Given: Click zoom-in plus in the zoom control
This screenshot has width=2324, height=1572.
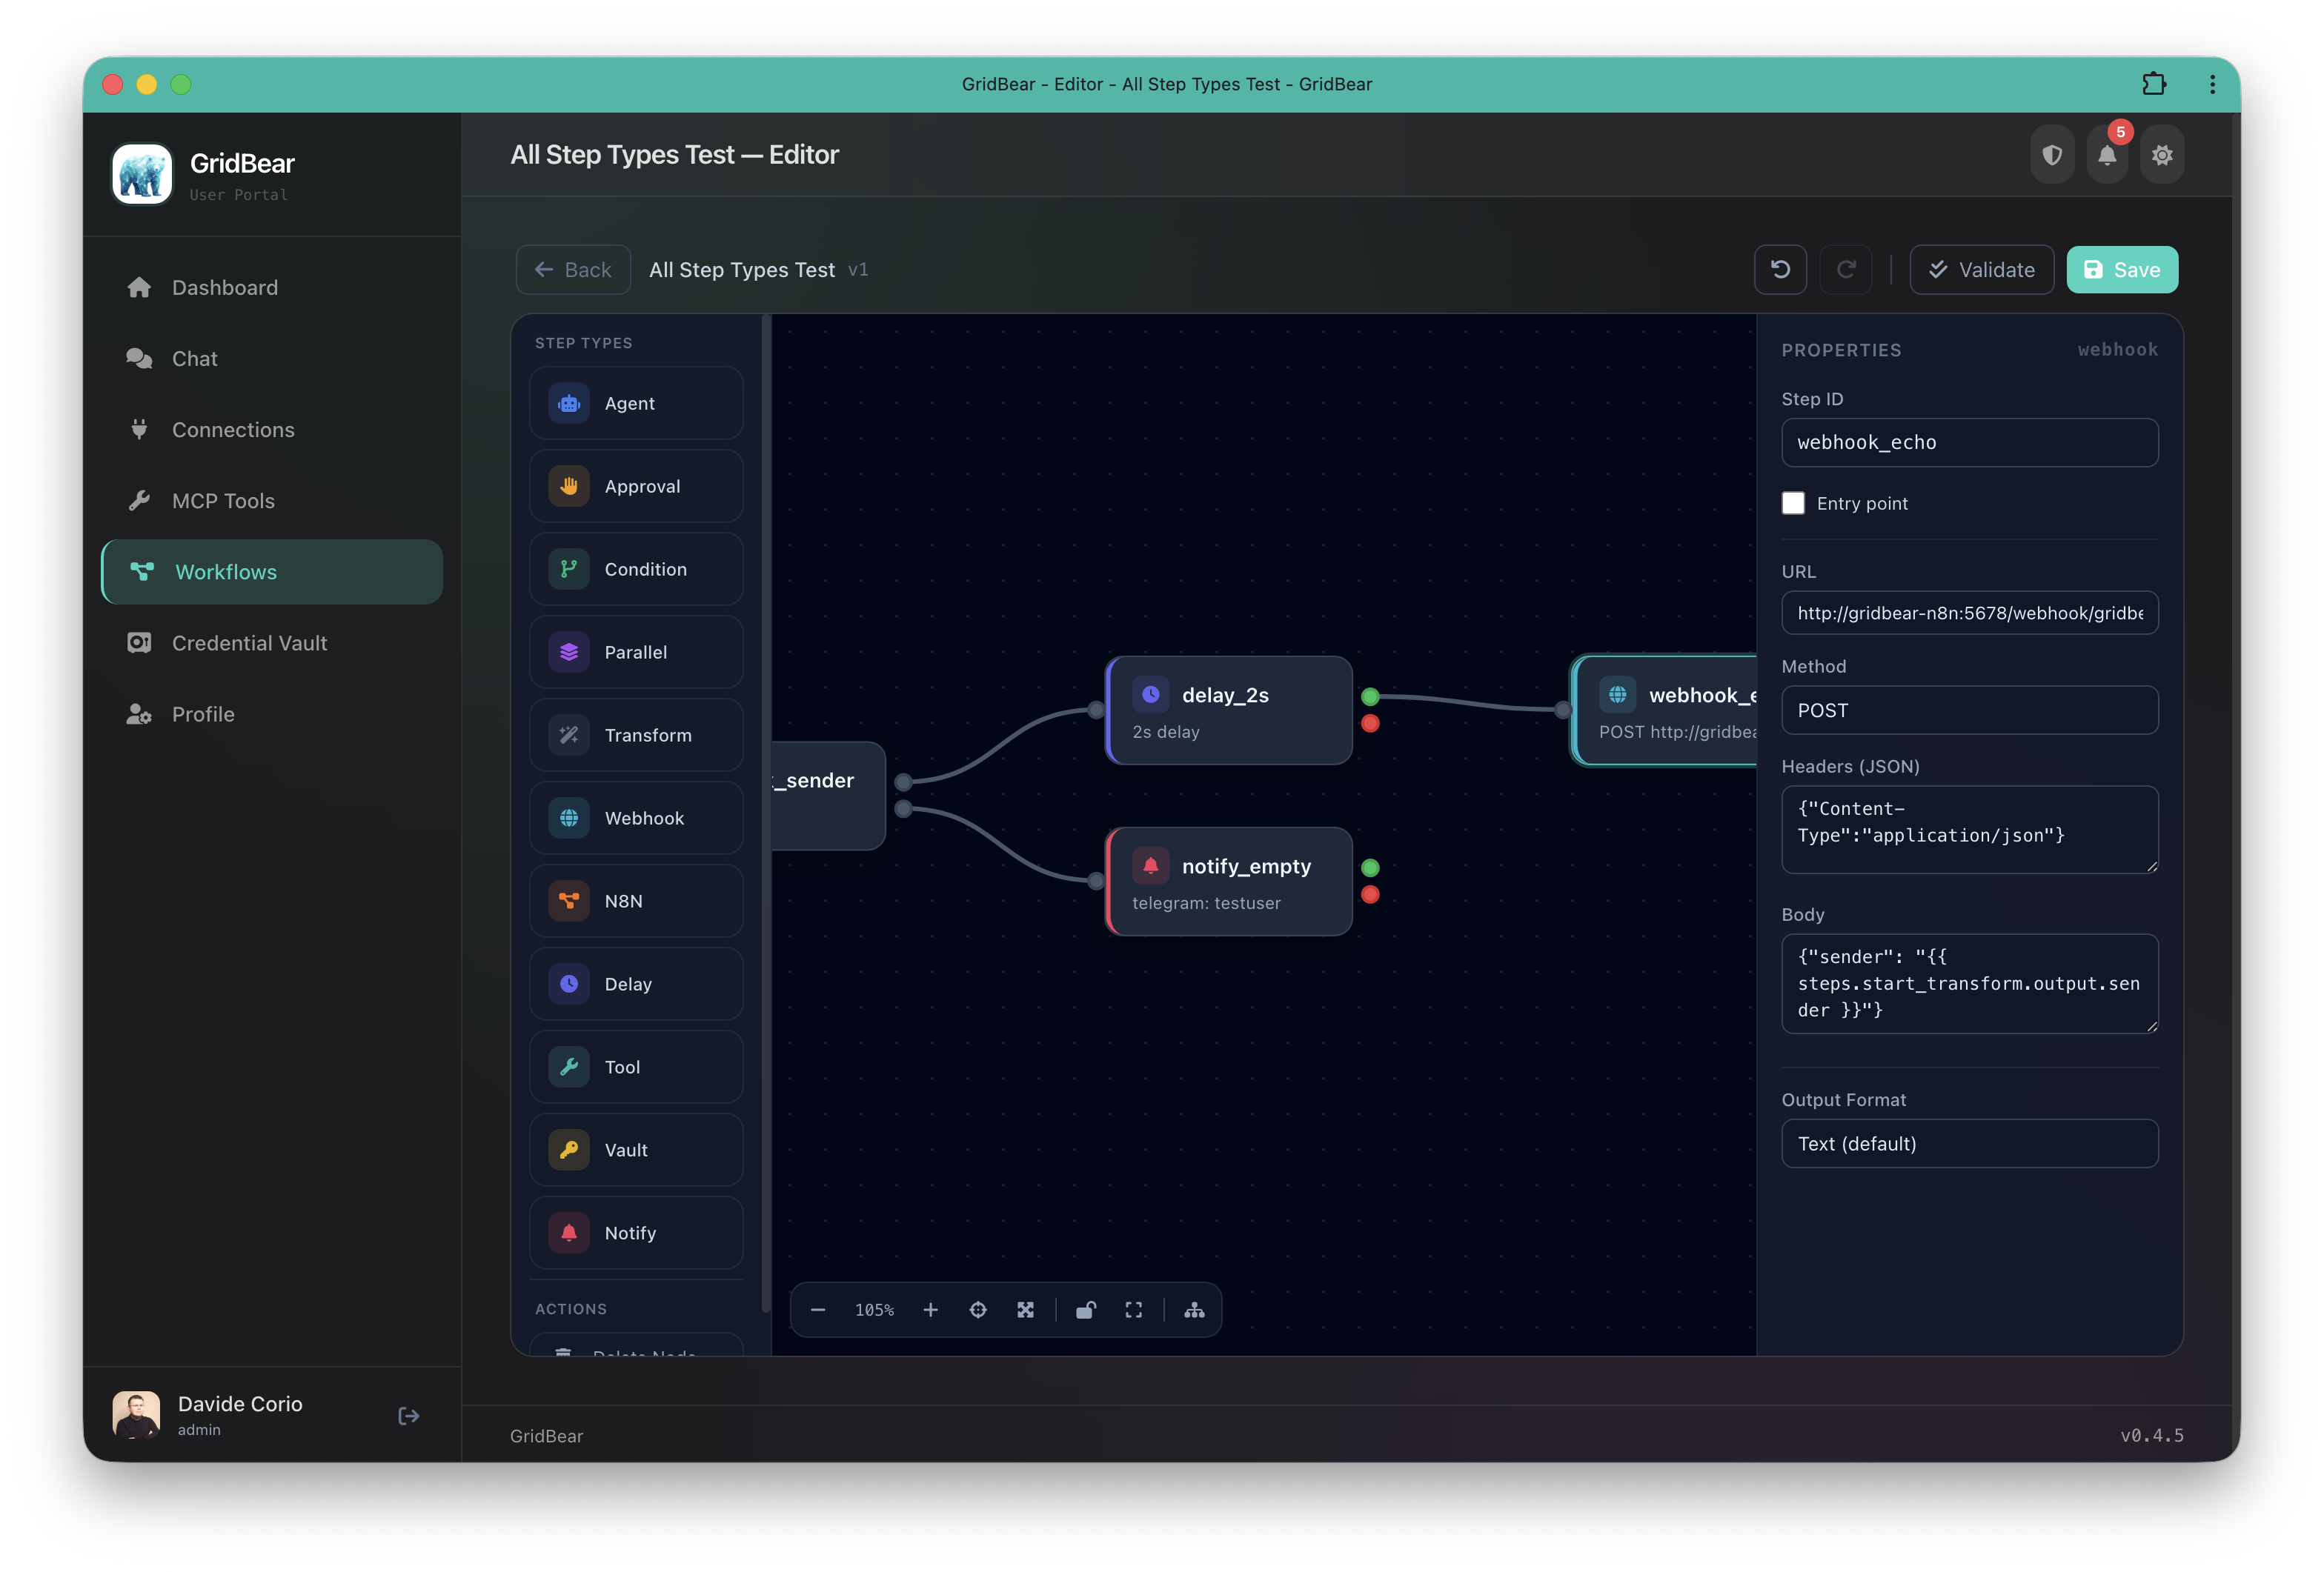Looking at the screenshot, I should (x=931, y=1309).
